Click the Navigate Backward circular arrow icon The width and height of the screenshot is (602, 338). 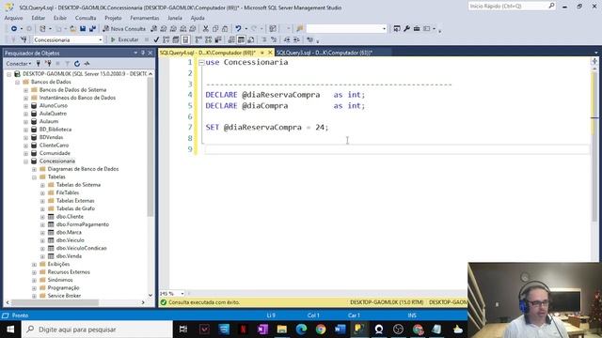click(x=14, y=29)
